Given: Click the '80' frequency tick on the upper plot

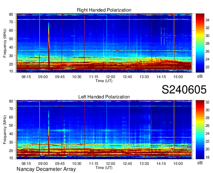Looking at the screenshot, I should [11, 14].
